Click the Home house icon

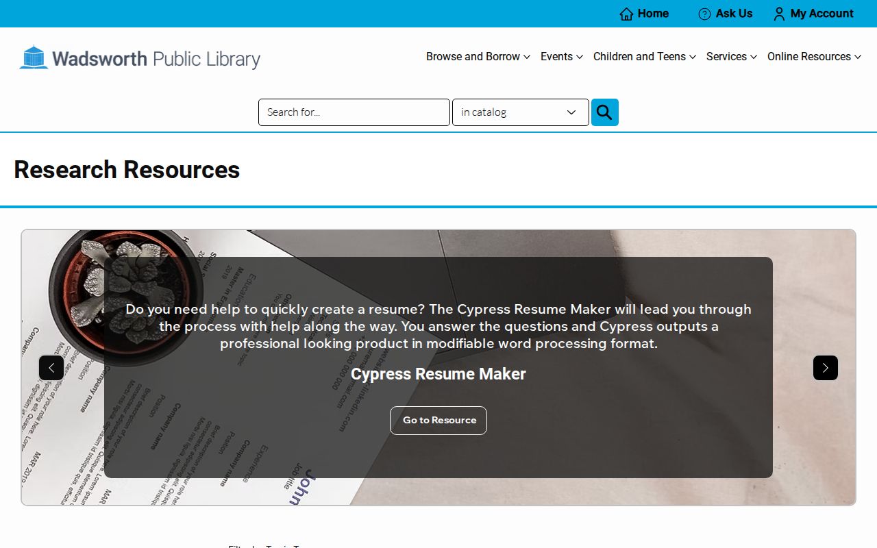click(626, 14)
